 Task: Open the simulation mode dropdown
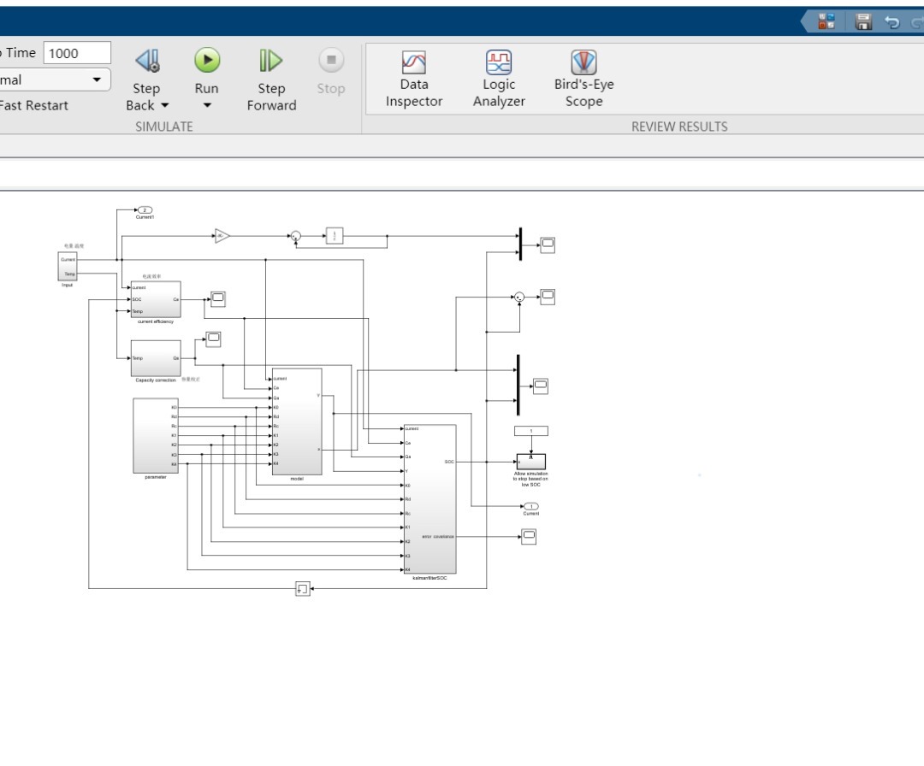pos(54,80)
